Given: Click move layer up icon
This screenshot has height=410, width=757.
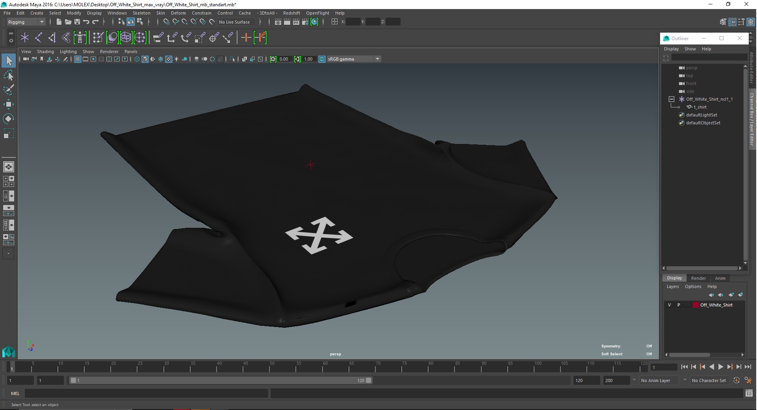Looking at the screenshot, I should click(x=711, y=295).
